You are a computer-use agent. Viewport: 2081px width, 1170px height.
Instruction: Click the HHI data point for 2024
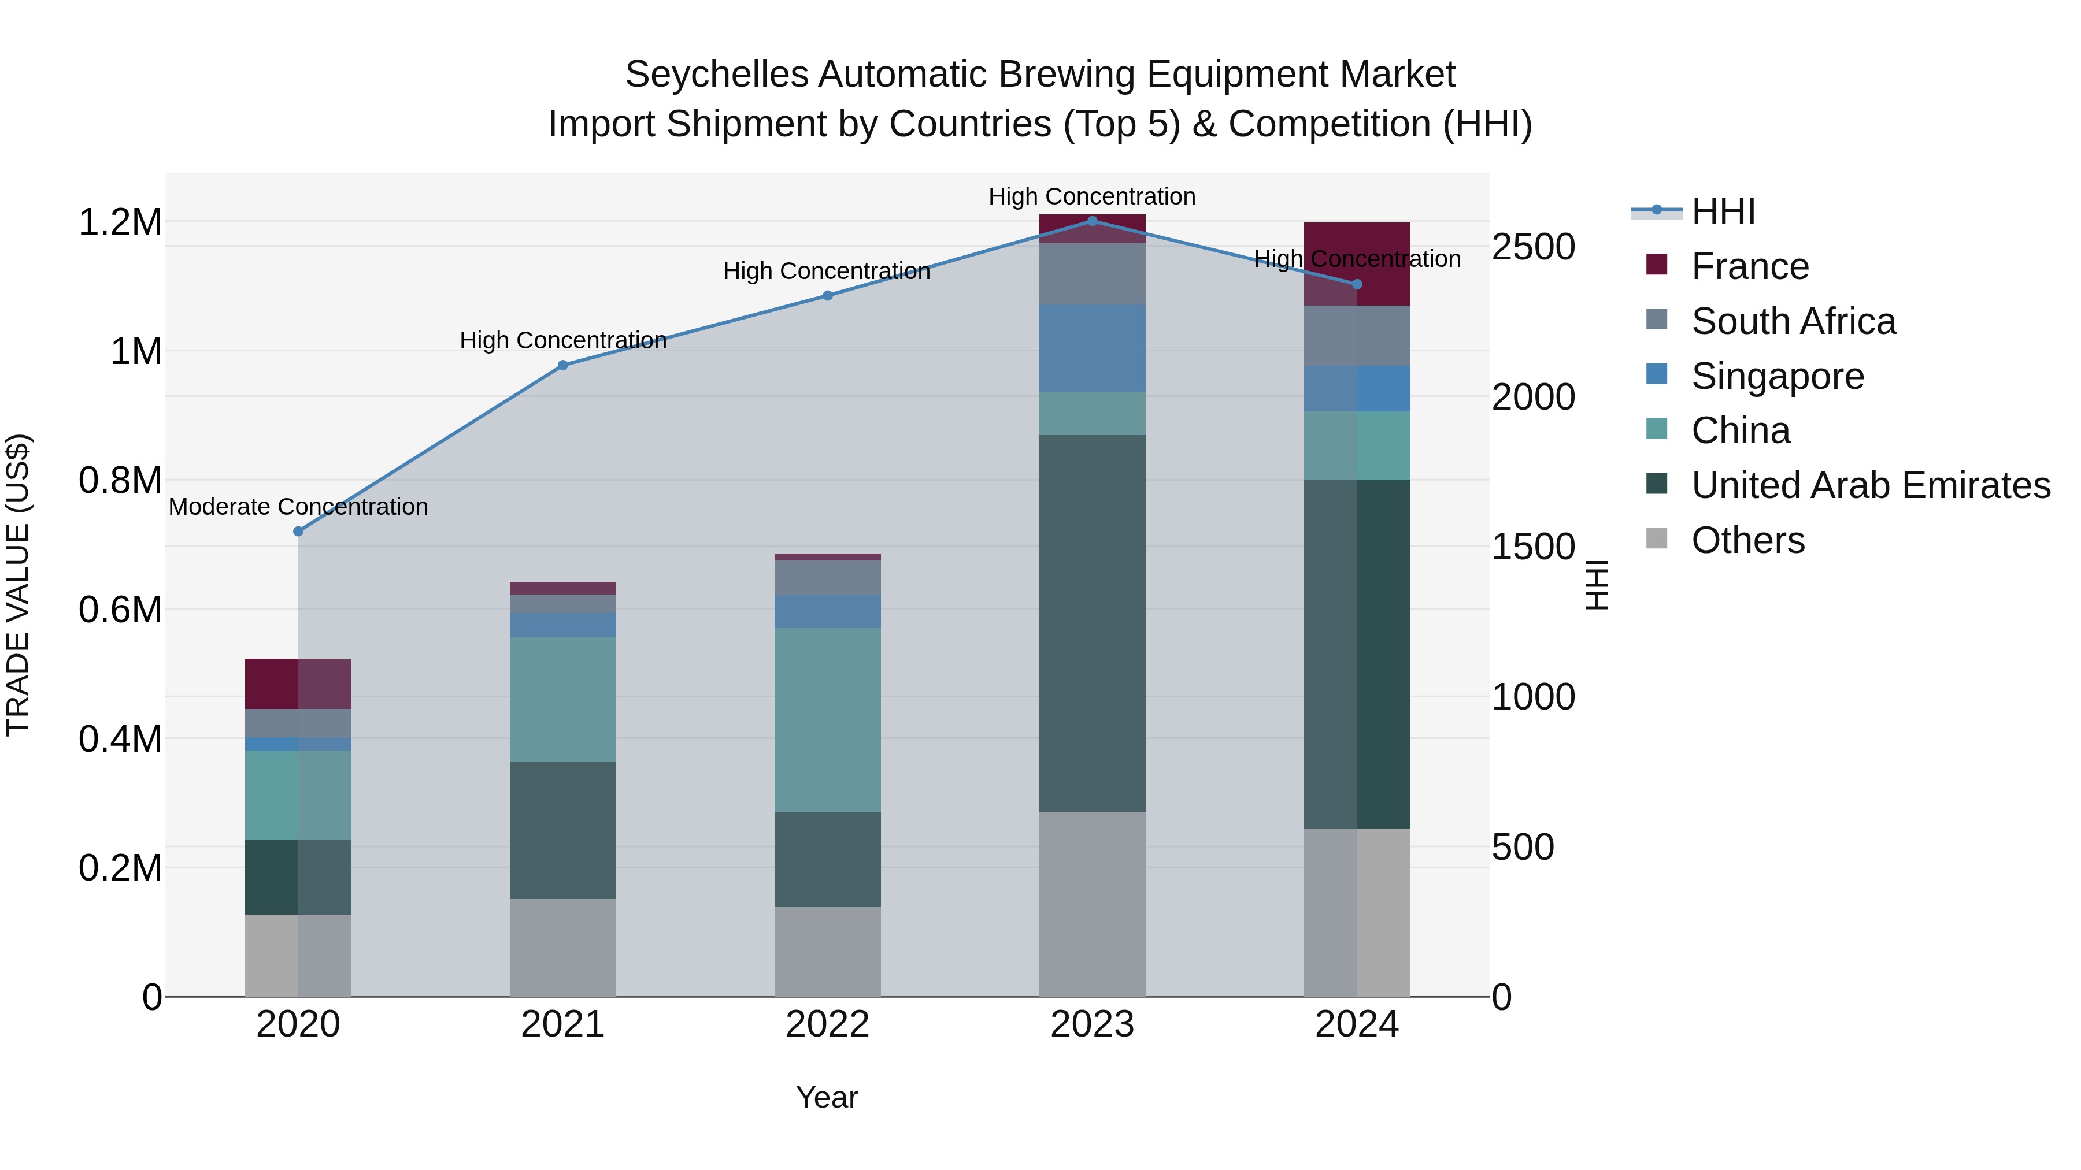pyautogui.click(x=1357, y=284)
